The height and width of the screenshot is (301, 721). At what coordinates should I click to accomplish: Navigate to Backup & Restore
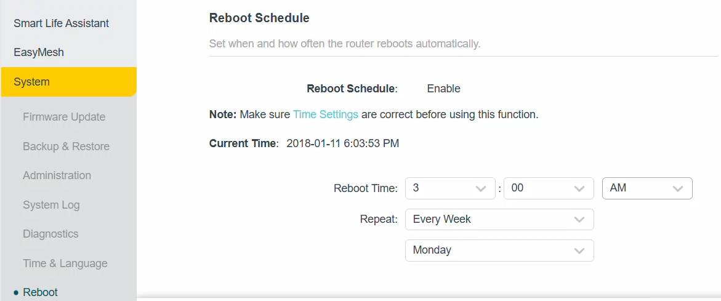pyautogui.click(x=66, y=146)
